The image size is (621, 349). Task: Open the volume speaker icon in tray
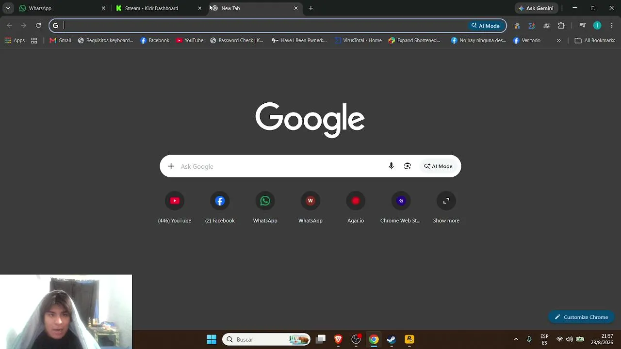pyautogui.click(x=570, y=339)
